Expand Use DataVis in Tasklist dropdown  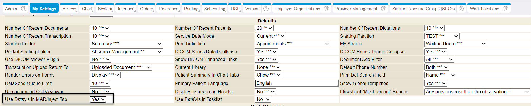[263, 99]
